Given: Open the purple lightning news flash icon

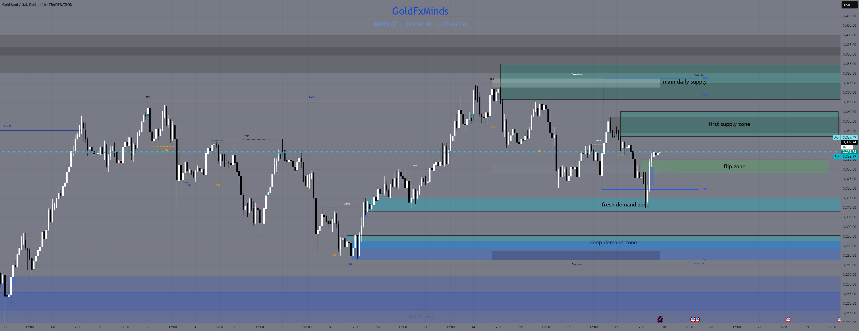Looking at the screenshot, I should tap(660, 319).
